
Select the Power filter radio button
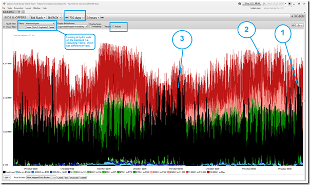coord(4,27)
